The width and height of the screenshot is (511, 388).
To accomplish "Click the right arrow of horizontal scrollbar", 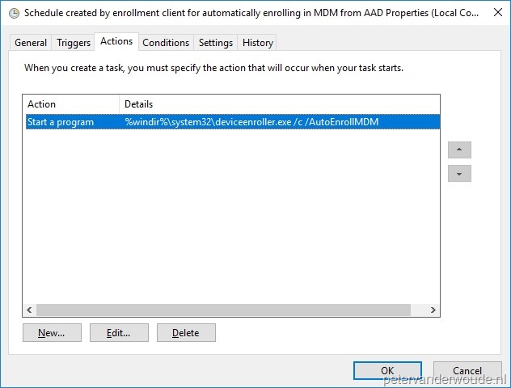I will click(433, 310).
